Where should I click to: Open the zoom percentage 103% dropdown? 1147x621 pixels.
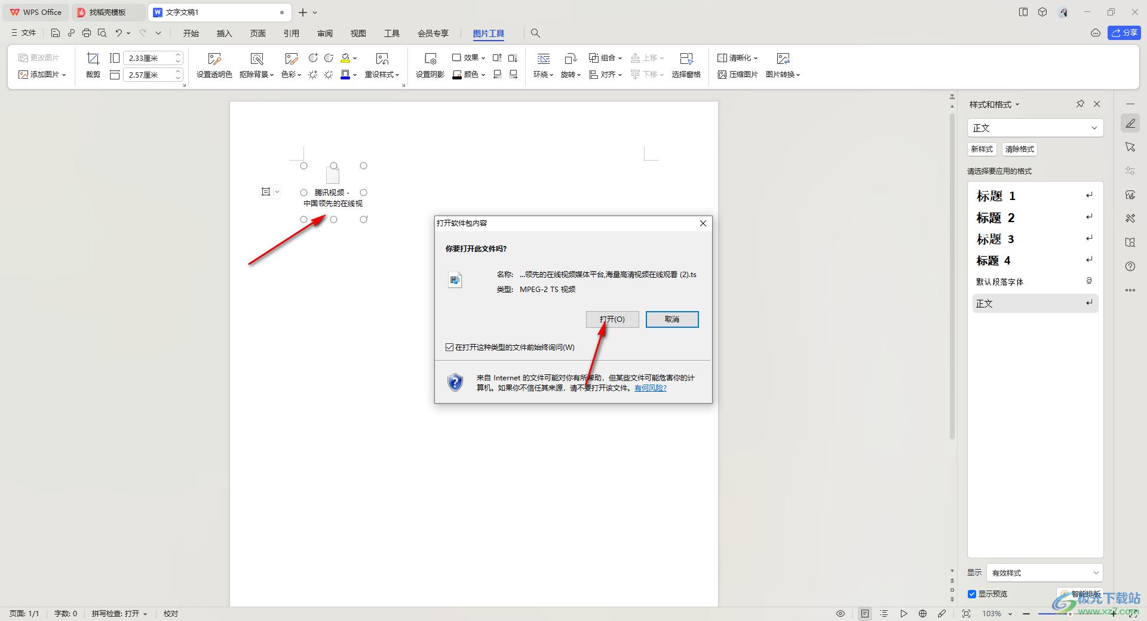coord(1010,614)
